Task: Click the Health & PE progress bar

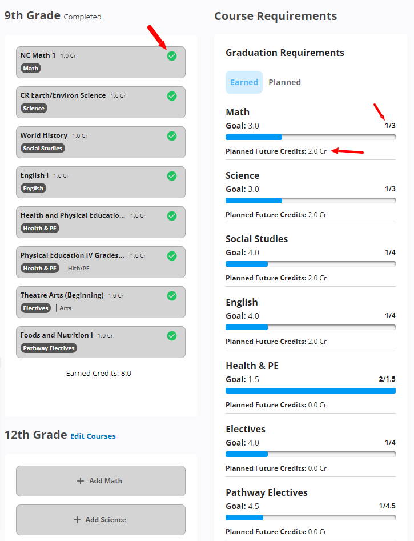Action: [x=310, y=391]
